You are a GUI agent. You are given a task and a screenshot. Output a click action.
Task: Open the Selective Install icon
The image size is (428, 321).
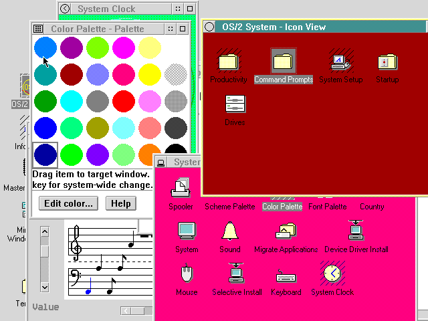(236, 272)
